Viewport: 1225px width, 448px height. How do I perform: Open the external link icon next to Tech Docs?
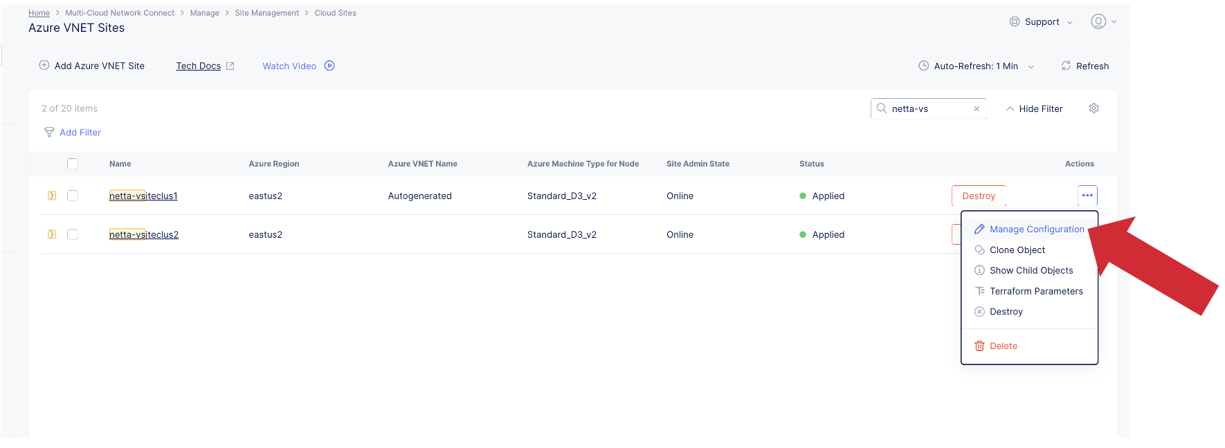pos(230,66)
